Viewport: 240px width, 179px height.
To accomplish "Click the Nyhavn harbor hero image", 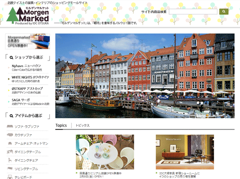I will [x=145, y=76].
